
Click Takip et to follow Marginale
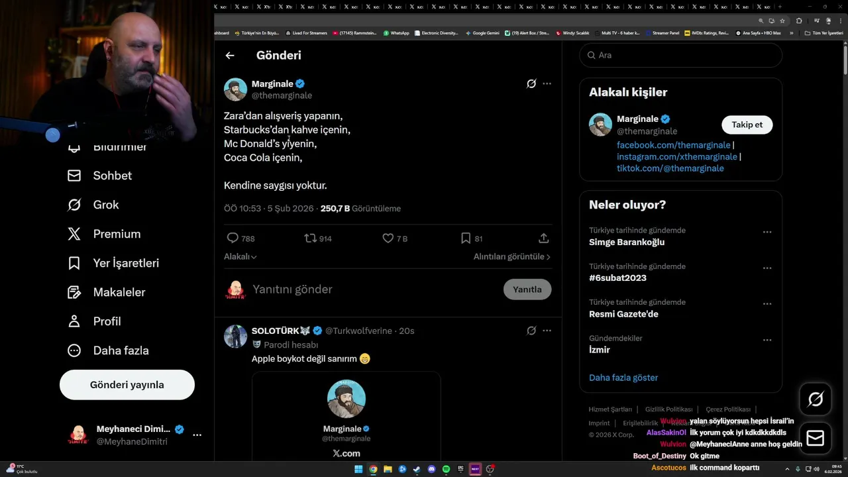click(747, 125)
